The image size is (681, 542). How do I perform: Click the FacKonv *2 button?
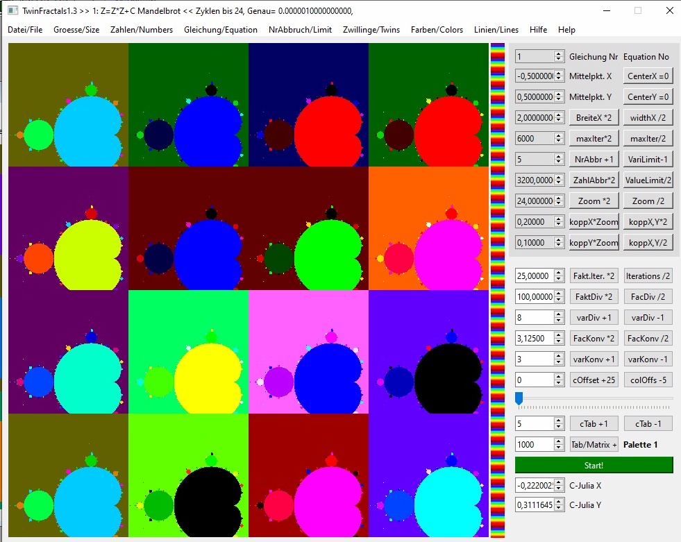pos(594,338)
